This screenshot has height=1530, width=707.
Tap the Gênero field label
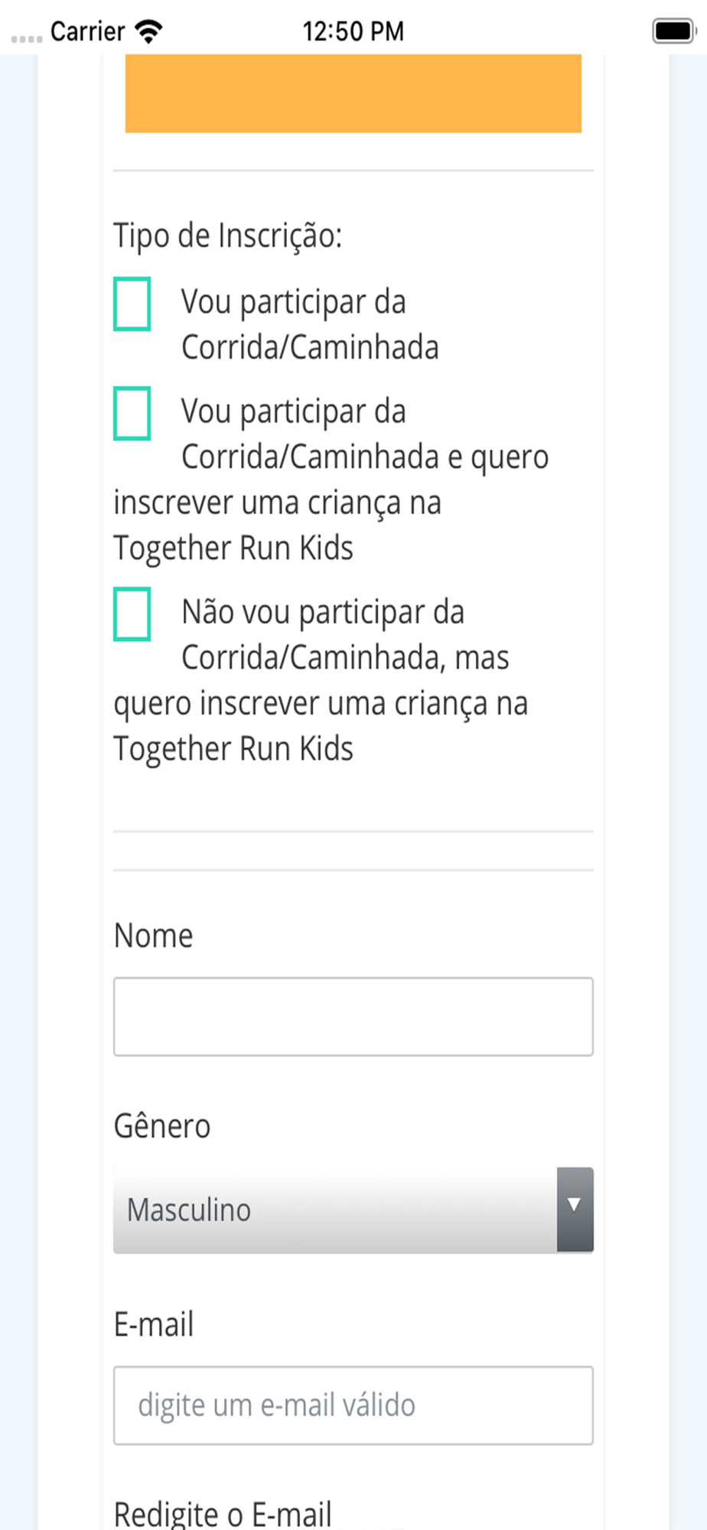pyautogui.click(x=162, y=1126)
